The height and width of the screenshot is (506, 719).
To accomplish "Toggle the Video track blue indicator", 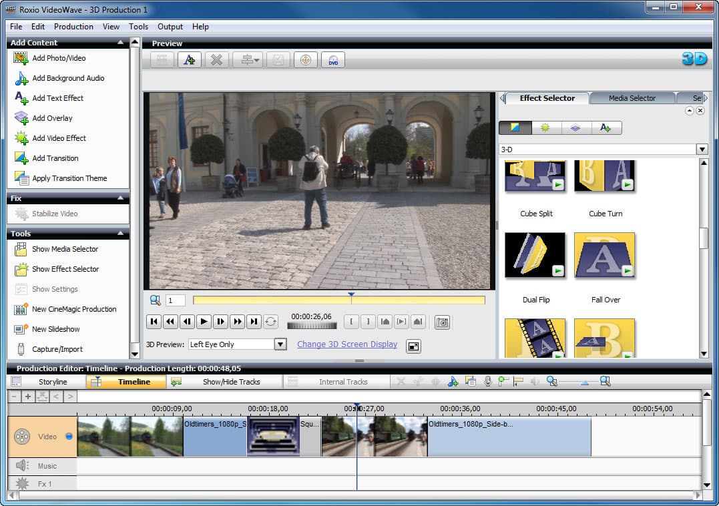I will click(x=69, y=437).
